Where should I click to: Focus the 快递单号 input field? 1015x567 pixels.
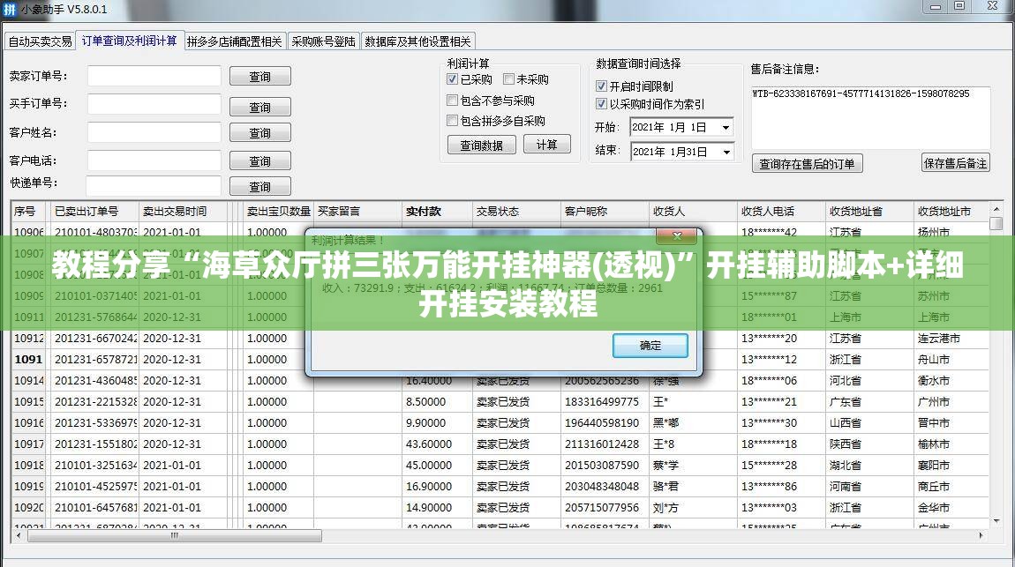[154, 186]
